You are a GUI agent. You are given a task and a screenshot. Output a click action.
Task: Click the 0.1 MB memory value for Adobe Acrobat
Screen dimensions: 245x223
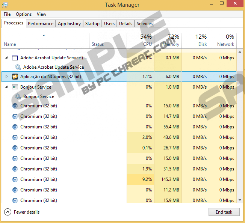172,58
